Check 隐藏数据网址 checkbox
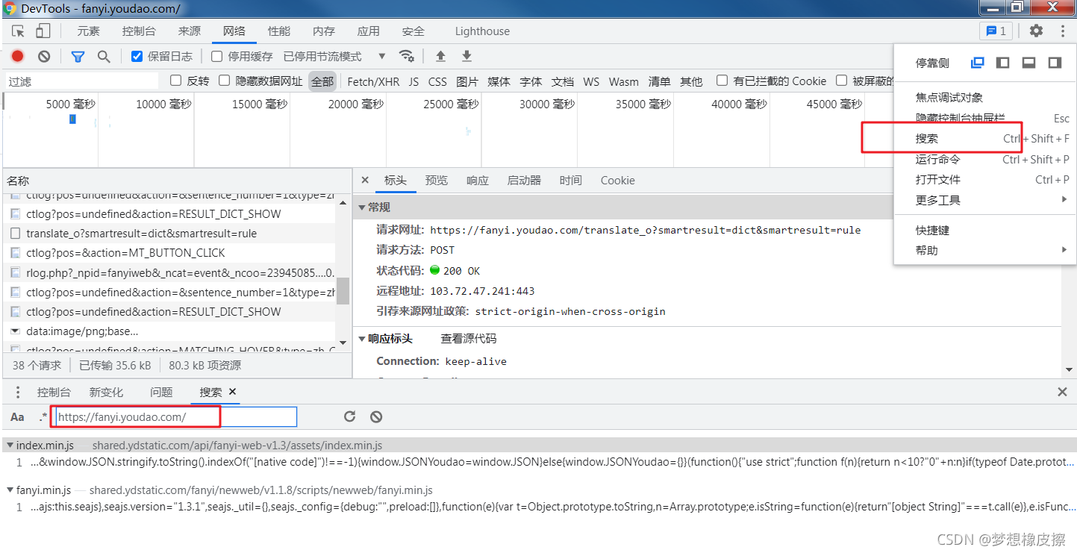The height and width of the screenshot is (553, 1077). pyautogui.click(x=225, y=81)
